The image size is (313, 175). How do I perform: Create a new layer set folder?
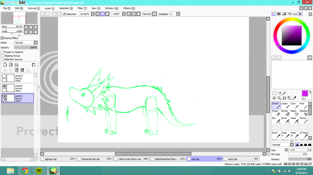[17, 65]
